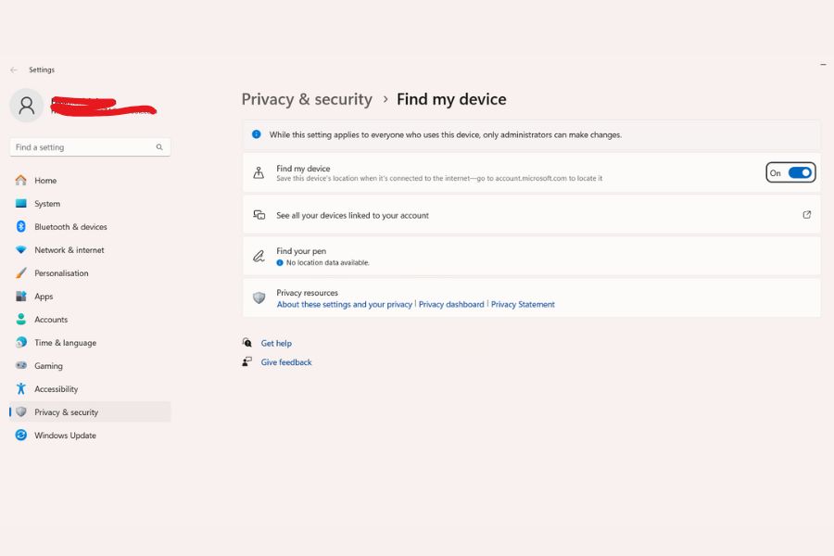Screen dimensions: 834x556
Task: Click the Get help link
Action: point(276,344)
